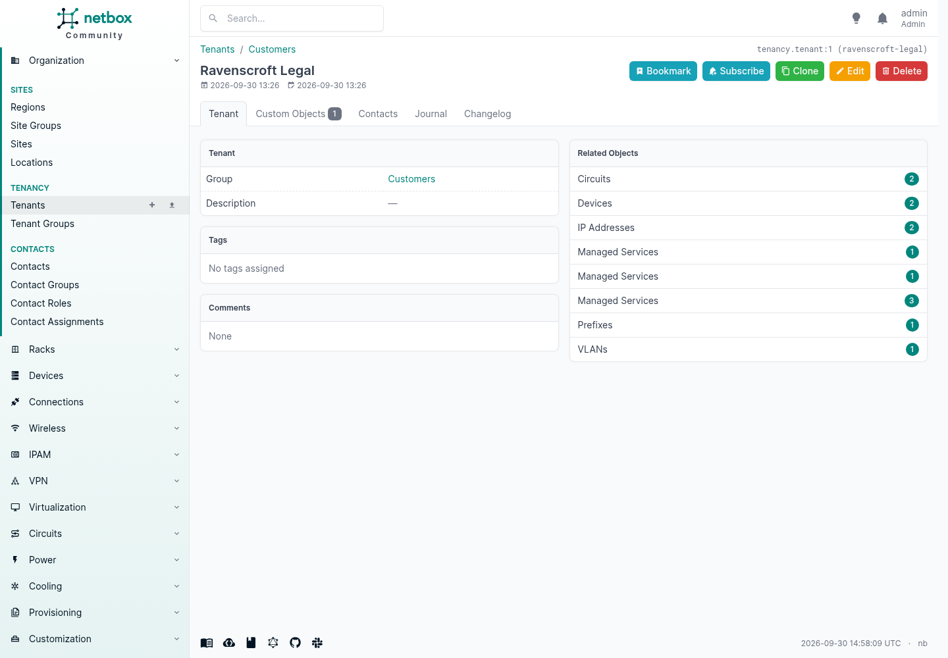Open the docs book icon in footer
Screen dimensions: 948x658
[207, 643]
